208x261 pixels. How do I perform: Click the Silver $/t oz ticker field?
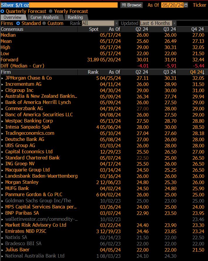(59, 5)
